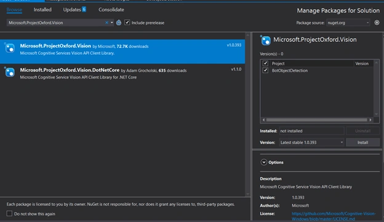
Task: Click the Install button
Action: (362, 143)
